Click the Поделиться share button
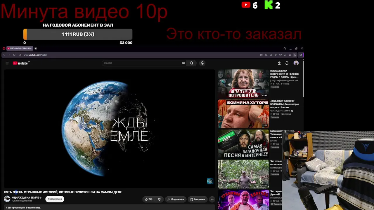Screen dimensions: 374x210 coord(176,199)
